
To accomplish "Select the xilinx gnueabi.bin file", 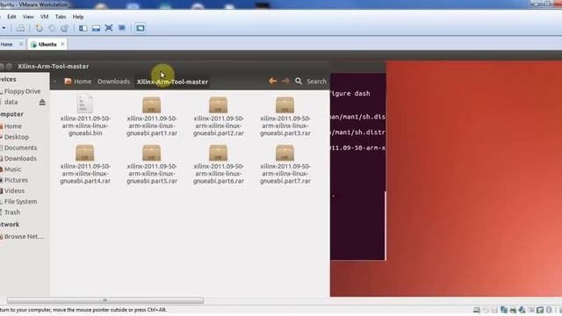I will pos(85,115).
